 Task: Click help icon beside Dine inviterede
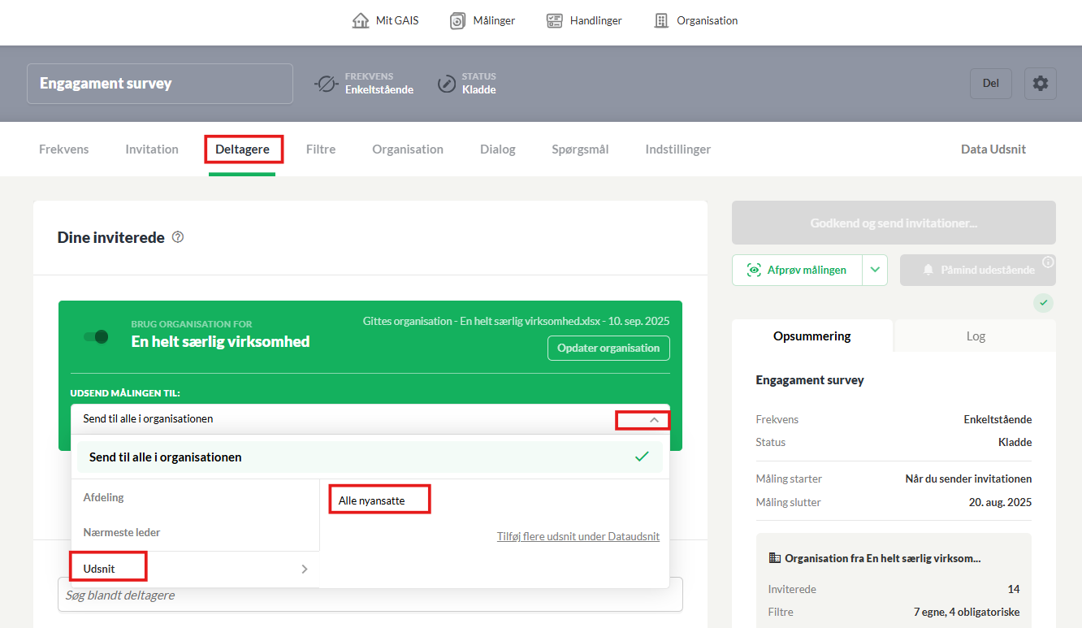(x=178, y=237)
